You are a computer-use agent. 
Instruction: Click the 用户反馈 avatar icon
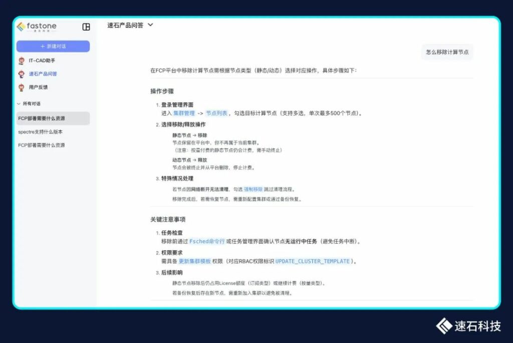[21, 87]
